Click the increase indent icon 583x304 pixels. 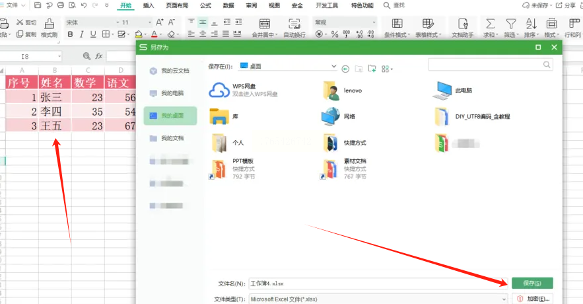pyautogui.click(x=238, y=22)
